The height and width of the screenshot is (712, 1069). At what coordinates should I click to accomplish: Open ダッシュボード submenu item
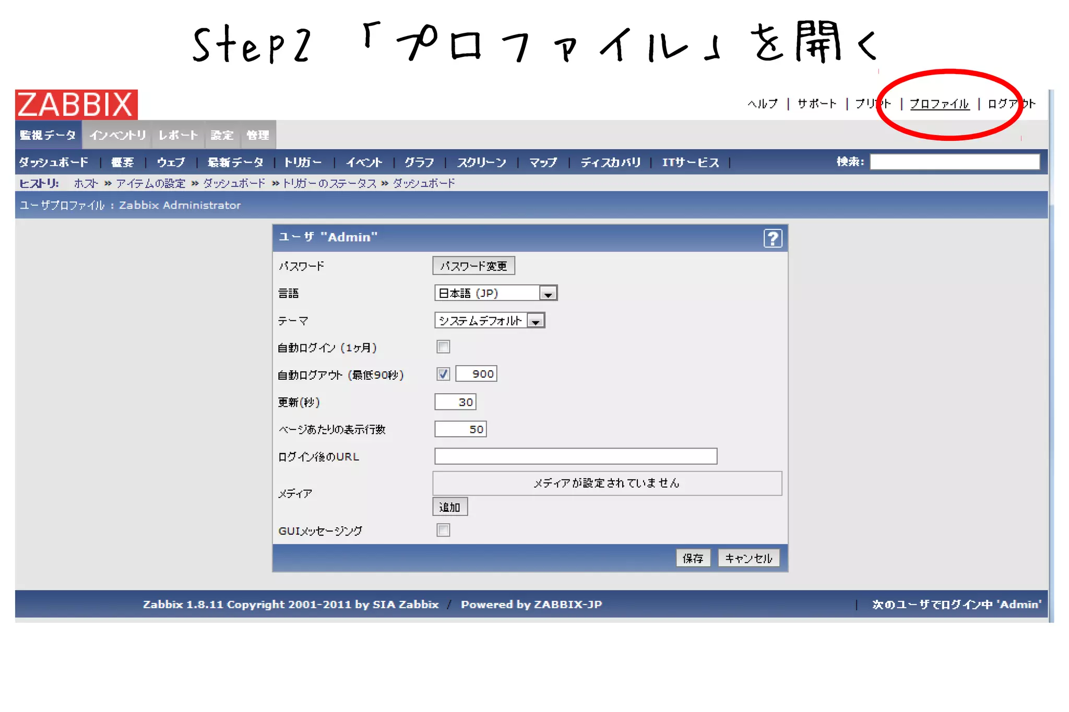coord(54,162)
